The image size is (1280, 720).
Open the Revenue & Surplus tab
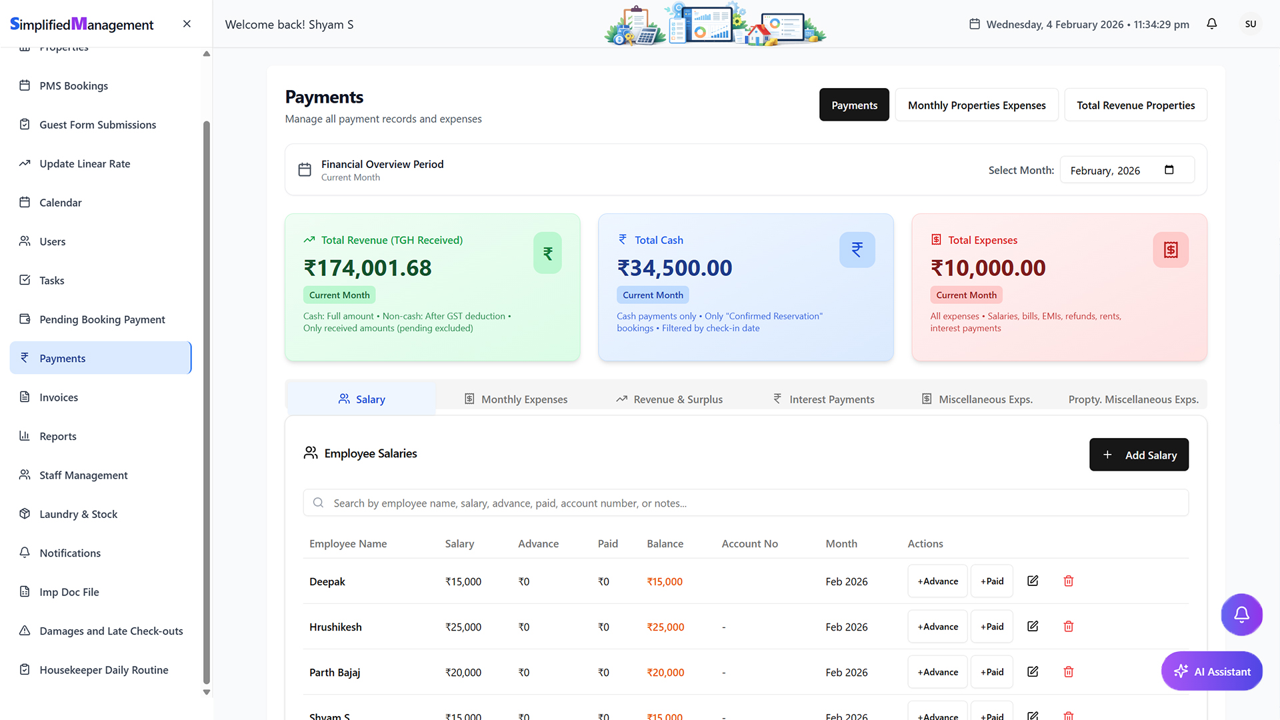click(x=669, y=399)
